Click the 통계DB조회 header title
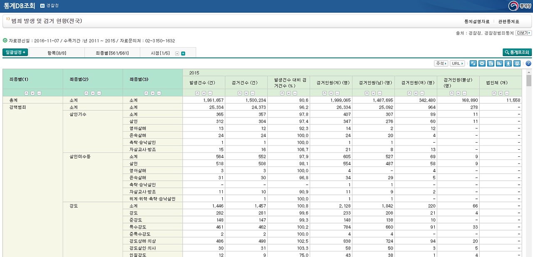Screen dimensions: 533x257 coord(19,6)
